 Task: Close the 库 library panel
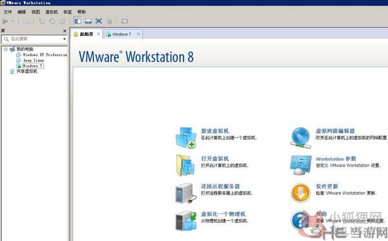click(65, 31)
